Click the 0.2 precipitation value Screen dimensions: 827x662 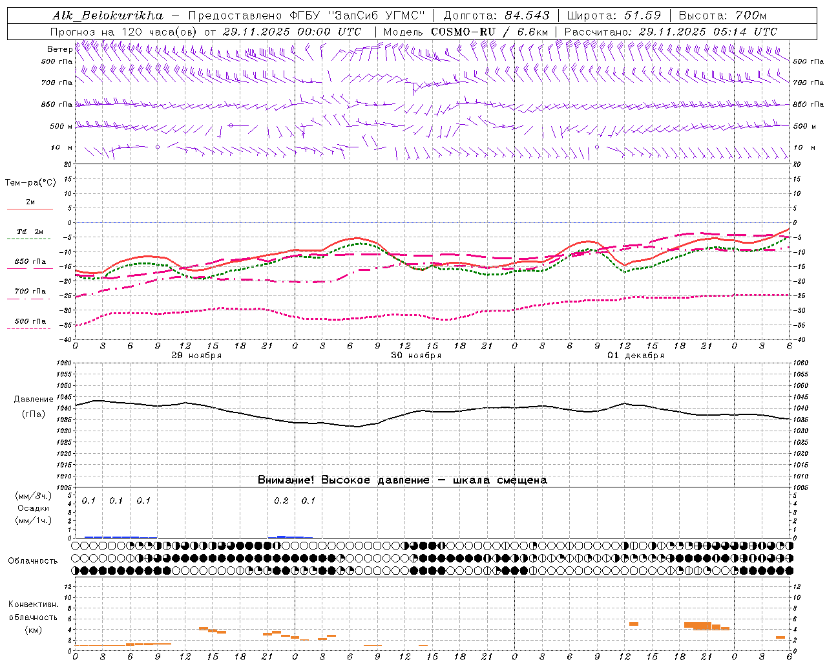tap(281, 501)
